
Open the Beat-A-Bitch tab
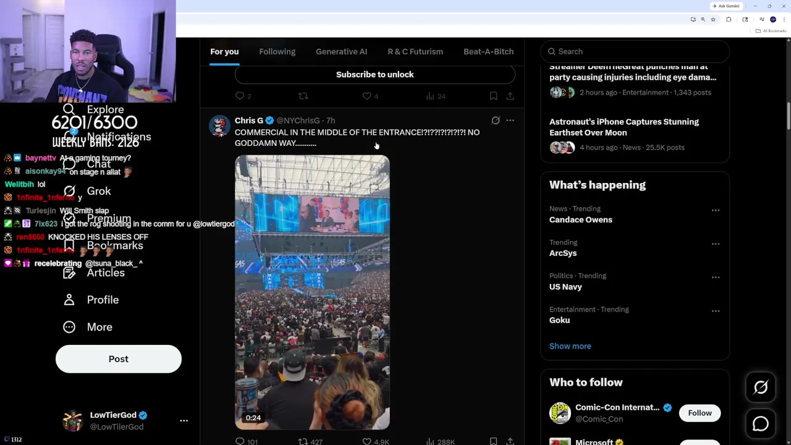(x=488, y=51)
